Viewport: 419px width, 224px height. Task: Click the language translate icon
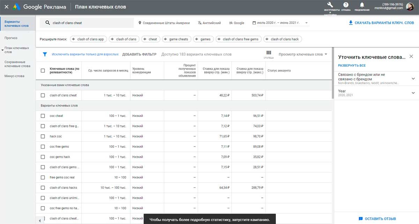pyautogui.click(x=199, y=23)
